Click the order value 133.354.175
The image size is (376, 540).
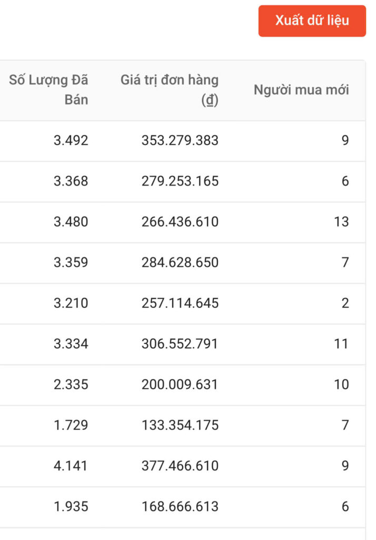[x=181, y=425]
